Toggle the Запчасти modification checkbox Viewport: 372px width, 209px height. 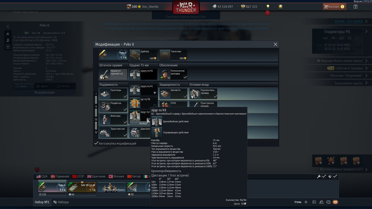[x=185, y=97]
